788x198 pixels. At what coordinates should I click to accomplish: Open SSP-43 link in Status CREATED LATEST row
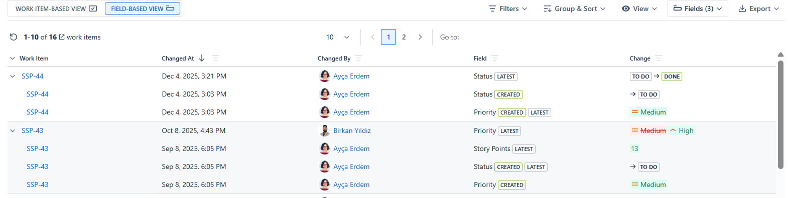click(38, 167)
